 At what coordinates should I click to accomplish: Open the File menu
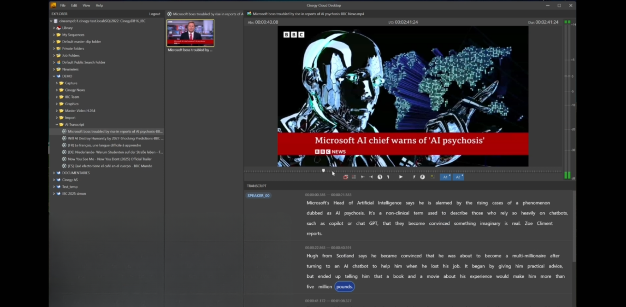pyautogui.click(x=63, y=6)
